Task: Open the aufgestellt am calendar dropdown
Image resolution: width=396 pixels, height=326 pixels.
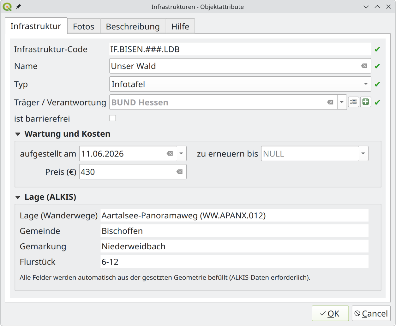Action: point(182,154)
